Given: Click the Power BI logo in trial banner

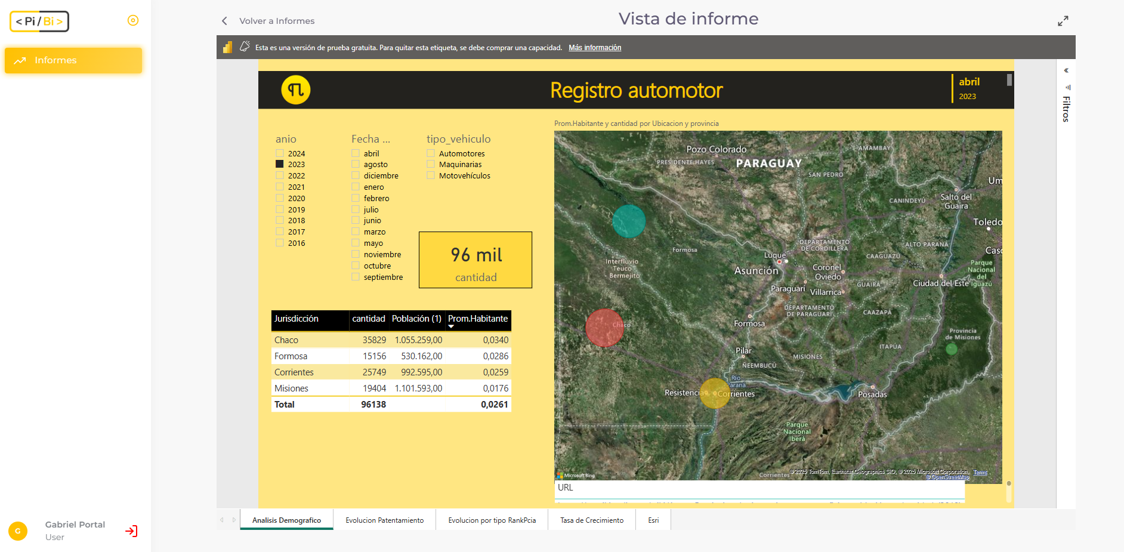Looking at the screenshot, I should point(227,48).
